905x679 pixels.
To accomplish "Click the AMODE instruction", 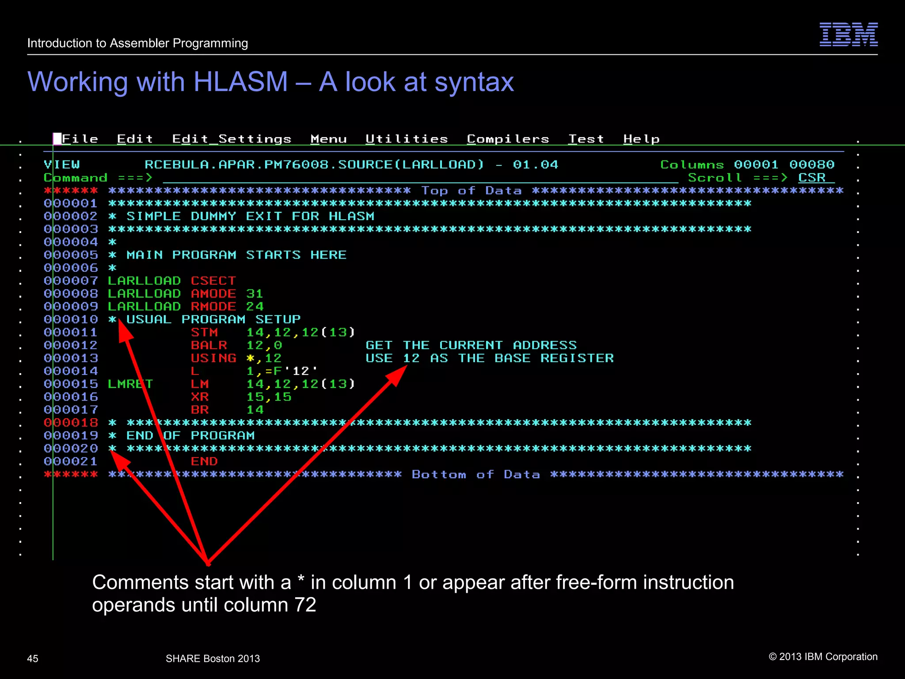I will pos(213,294).
